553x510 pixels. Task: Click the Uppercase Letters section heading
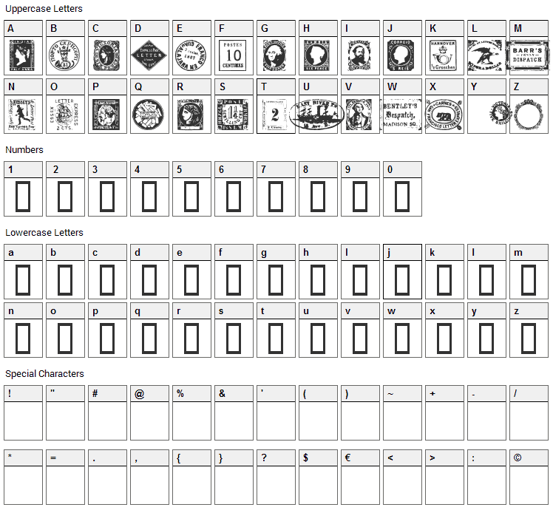[x=44, y=9]
